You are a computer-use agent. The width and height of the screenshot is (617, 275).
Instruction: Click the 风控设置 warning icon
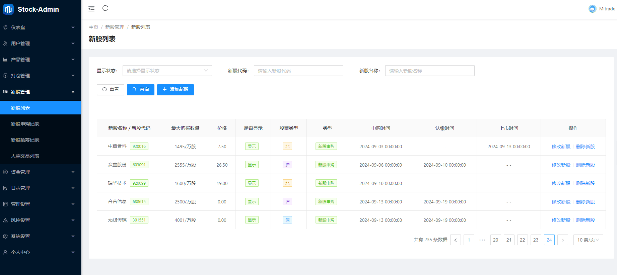5,220
